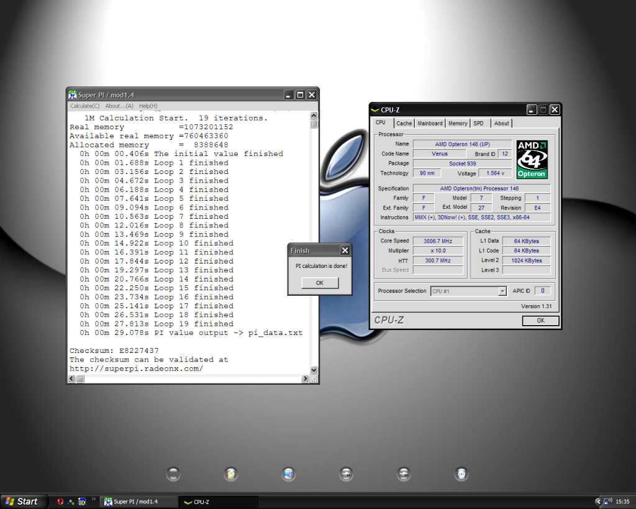Click Super PI horizontal scrollbar right arrow
This screenshot has width=636, height=509.
pos(305,378)
